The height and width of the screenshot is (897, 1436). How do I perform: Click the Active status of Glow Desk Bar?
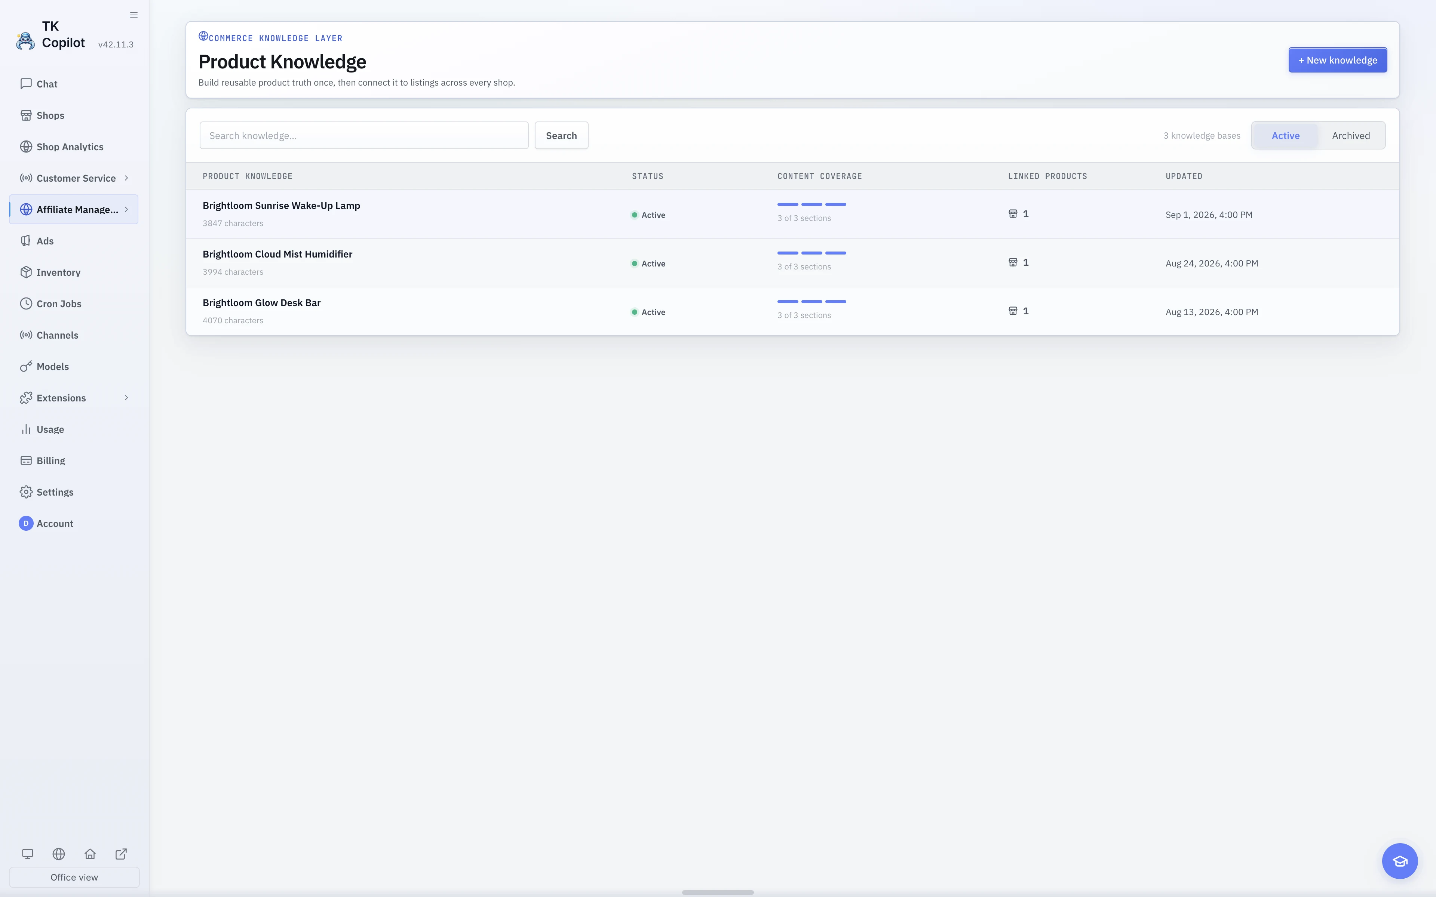click(x=648, y=313)
